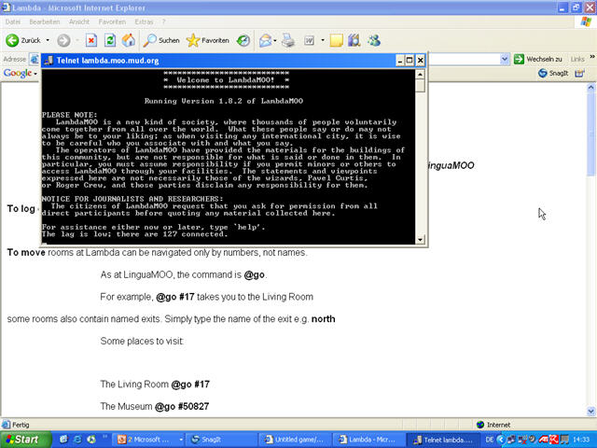597x448 pixels.
Task: Switch to Untitled game taskbar item
Action: [x=294, y=439]
